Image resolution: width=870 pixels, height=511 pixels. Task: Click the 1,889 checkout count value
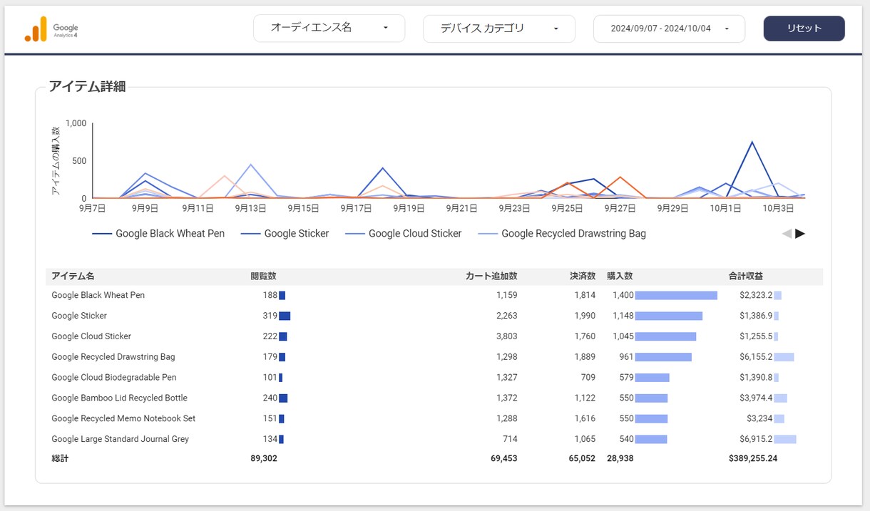pos(585,357)
